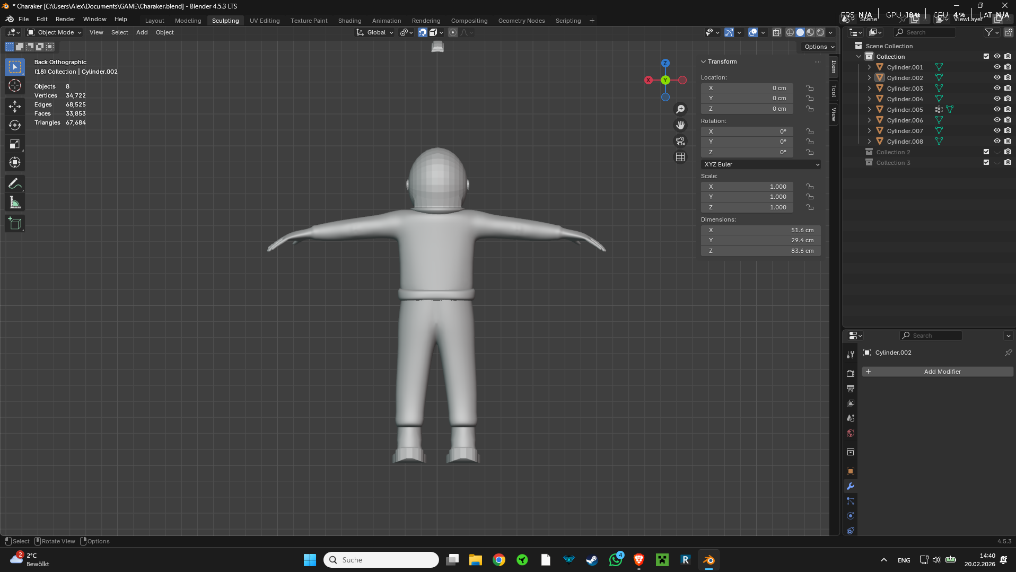This screenshot has height=572, width=1016.
Task: Open the XYZ Euler rotation mode dropdown
Action: pos(761,164)
